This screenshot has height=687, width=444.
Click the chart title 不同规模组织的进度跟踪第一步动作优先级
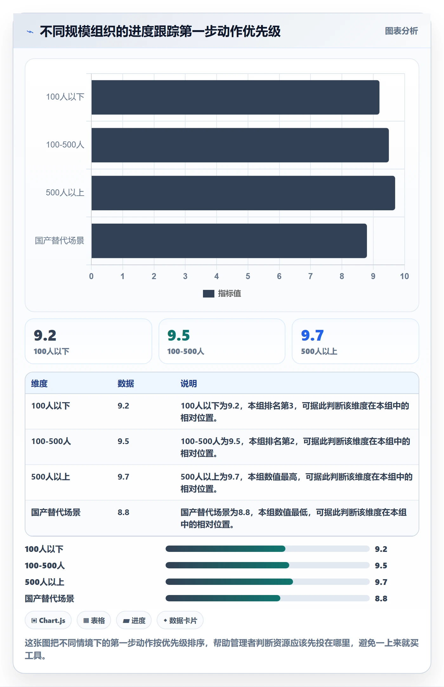tap(160, 31)
